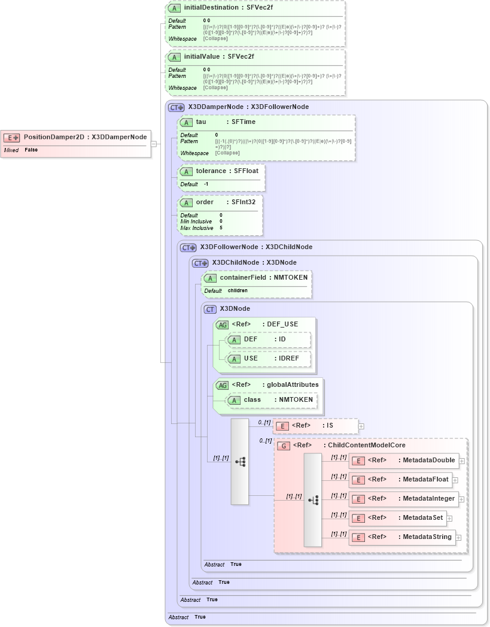Viewport: 490px width, 627px height.
Task: Select the class : NMTOKEN attribute label
Action: (x=278, y=400)
